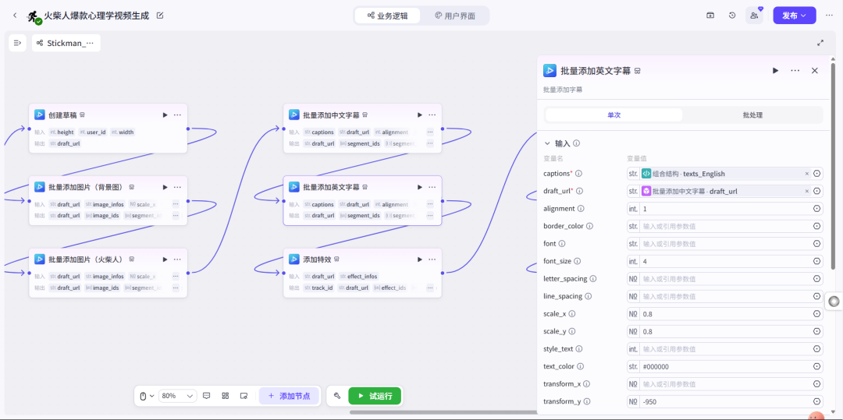Expand the canvas to fullscreen

point(820,43)
